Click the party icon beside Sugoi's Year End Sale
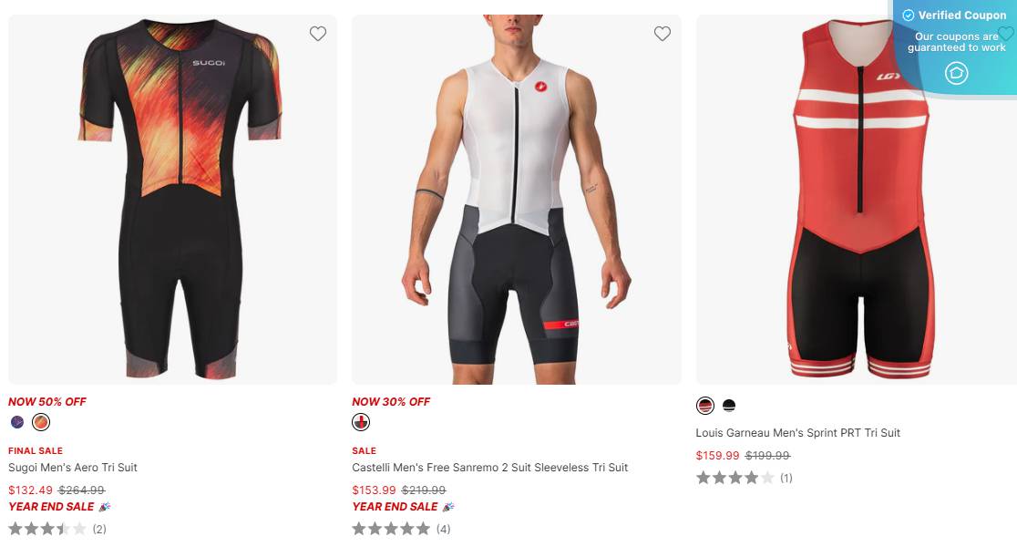Viewport: 1017px width, 557px height. pyautogui.click(x=104, y=507)
